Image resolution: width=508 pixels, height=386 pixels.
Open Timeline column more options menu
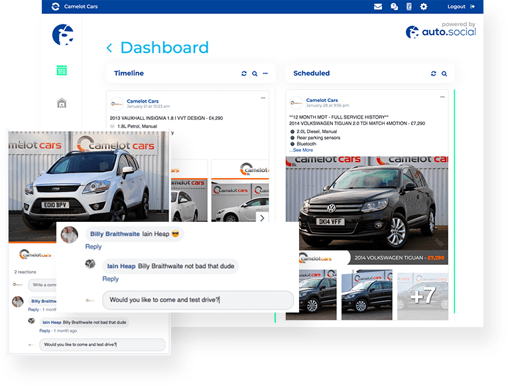pyautogui.click(x=265, y=73)
